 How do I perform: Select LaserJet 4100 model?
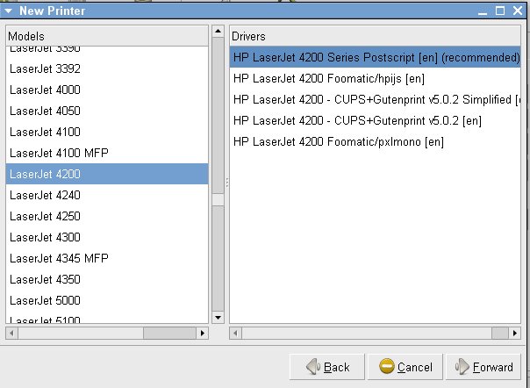107,132
